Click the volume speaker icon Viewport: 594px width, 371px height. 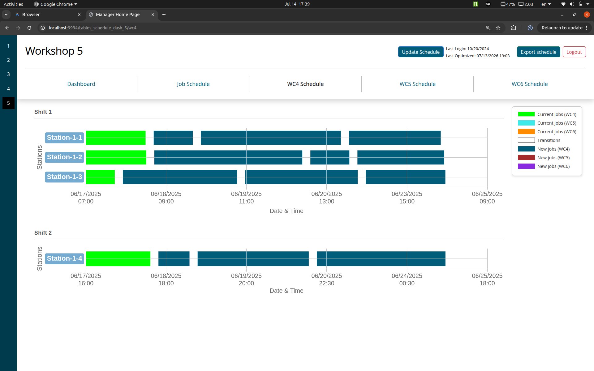point(572,4)
